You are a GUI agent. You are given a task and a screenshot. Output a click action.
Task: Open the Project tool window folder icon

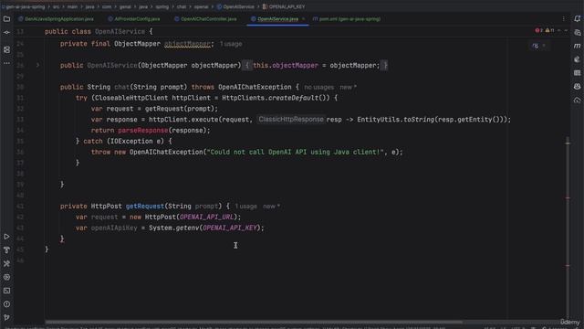tap(6, 18)
